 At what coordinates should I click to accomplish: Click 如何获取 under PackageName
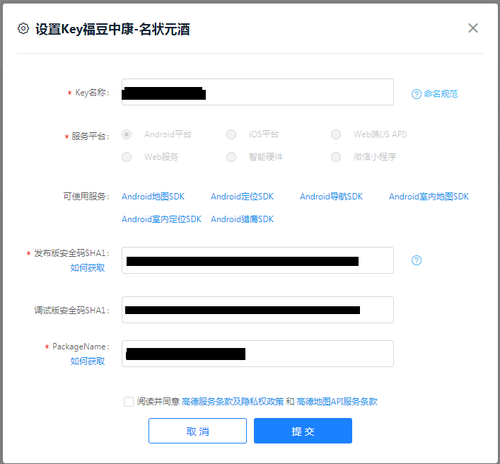[x=88, y=361]
